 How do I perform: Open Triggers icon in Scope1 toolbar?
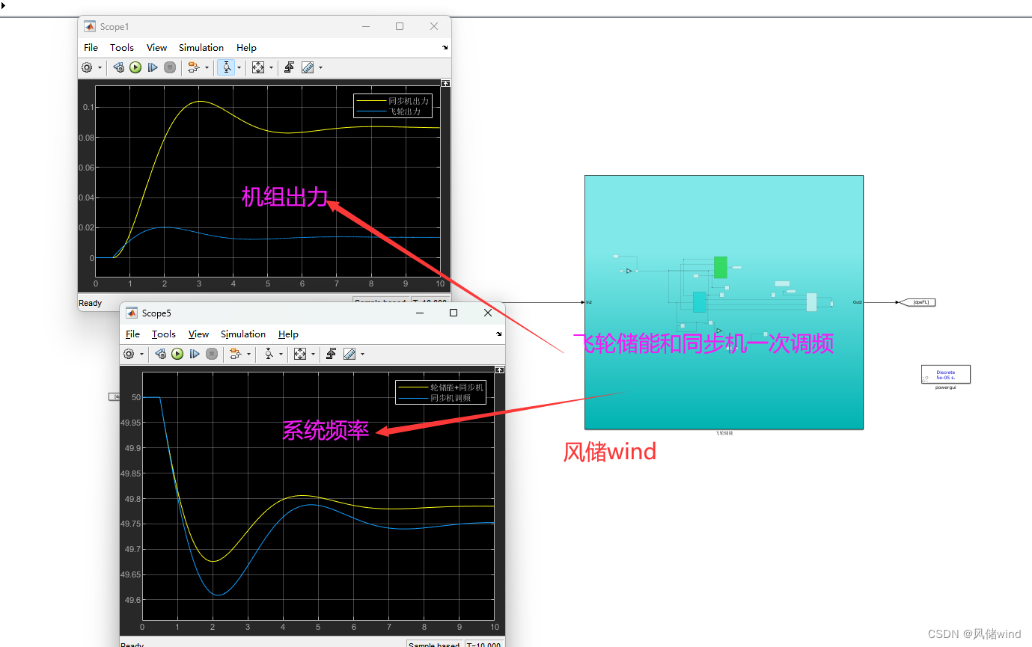pos(290,67)
